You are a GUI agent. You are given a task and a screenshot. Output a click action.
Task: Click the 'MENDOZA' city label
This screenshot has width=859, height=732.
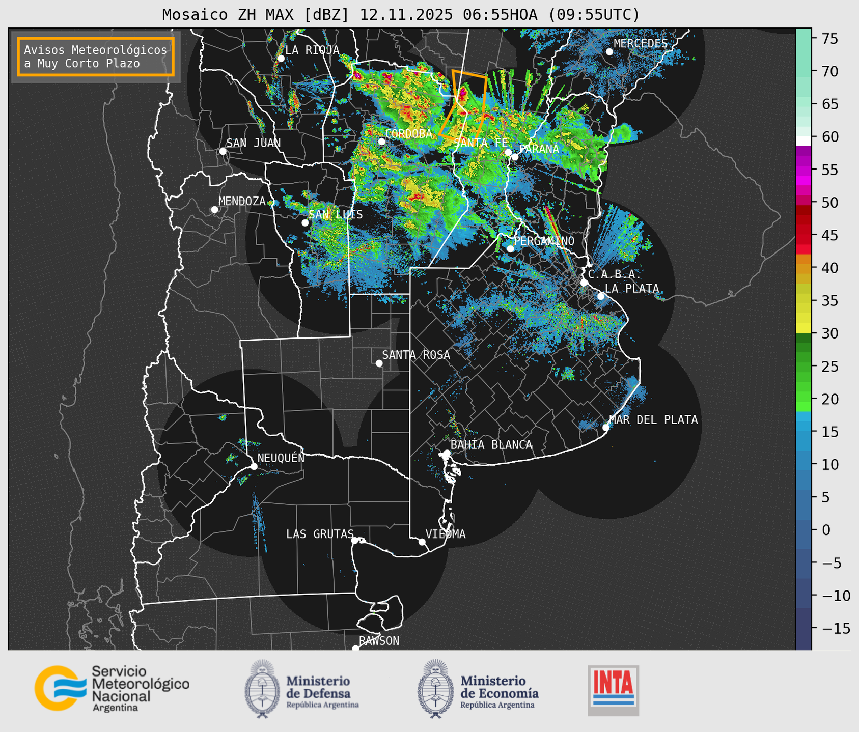click(x=242, y=201)
